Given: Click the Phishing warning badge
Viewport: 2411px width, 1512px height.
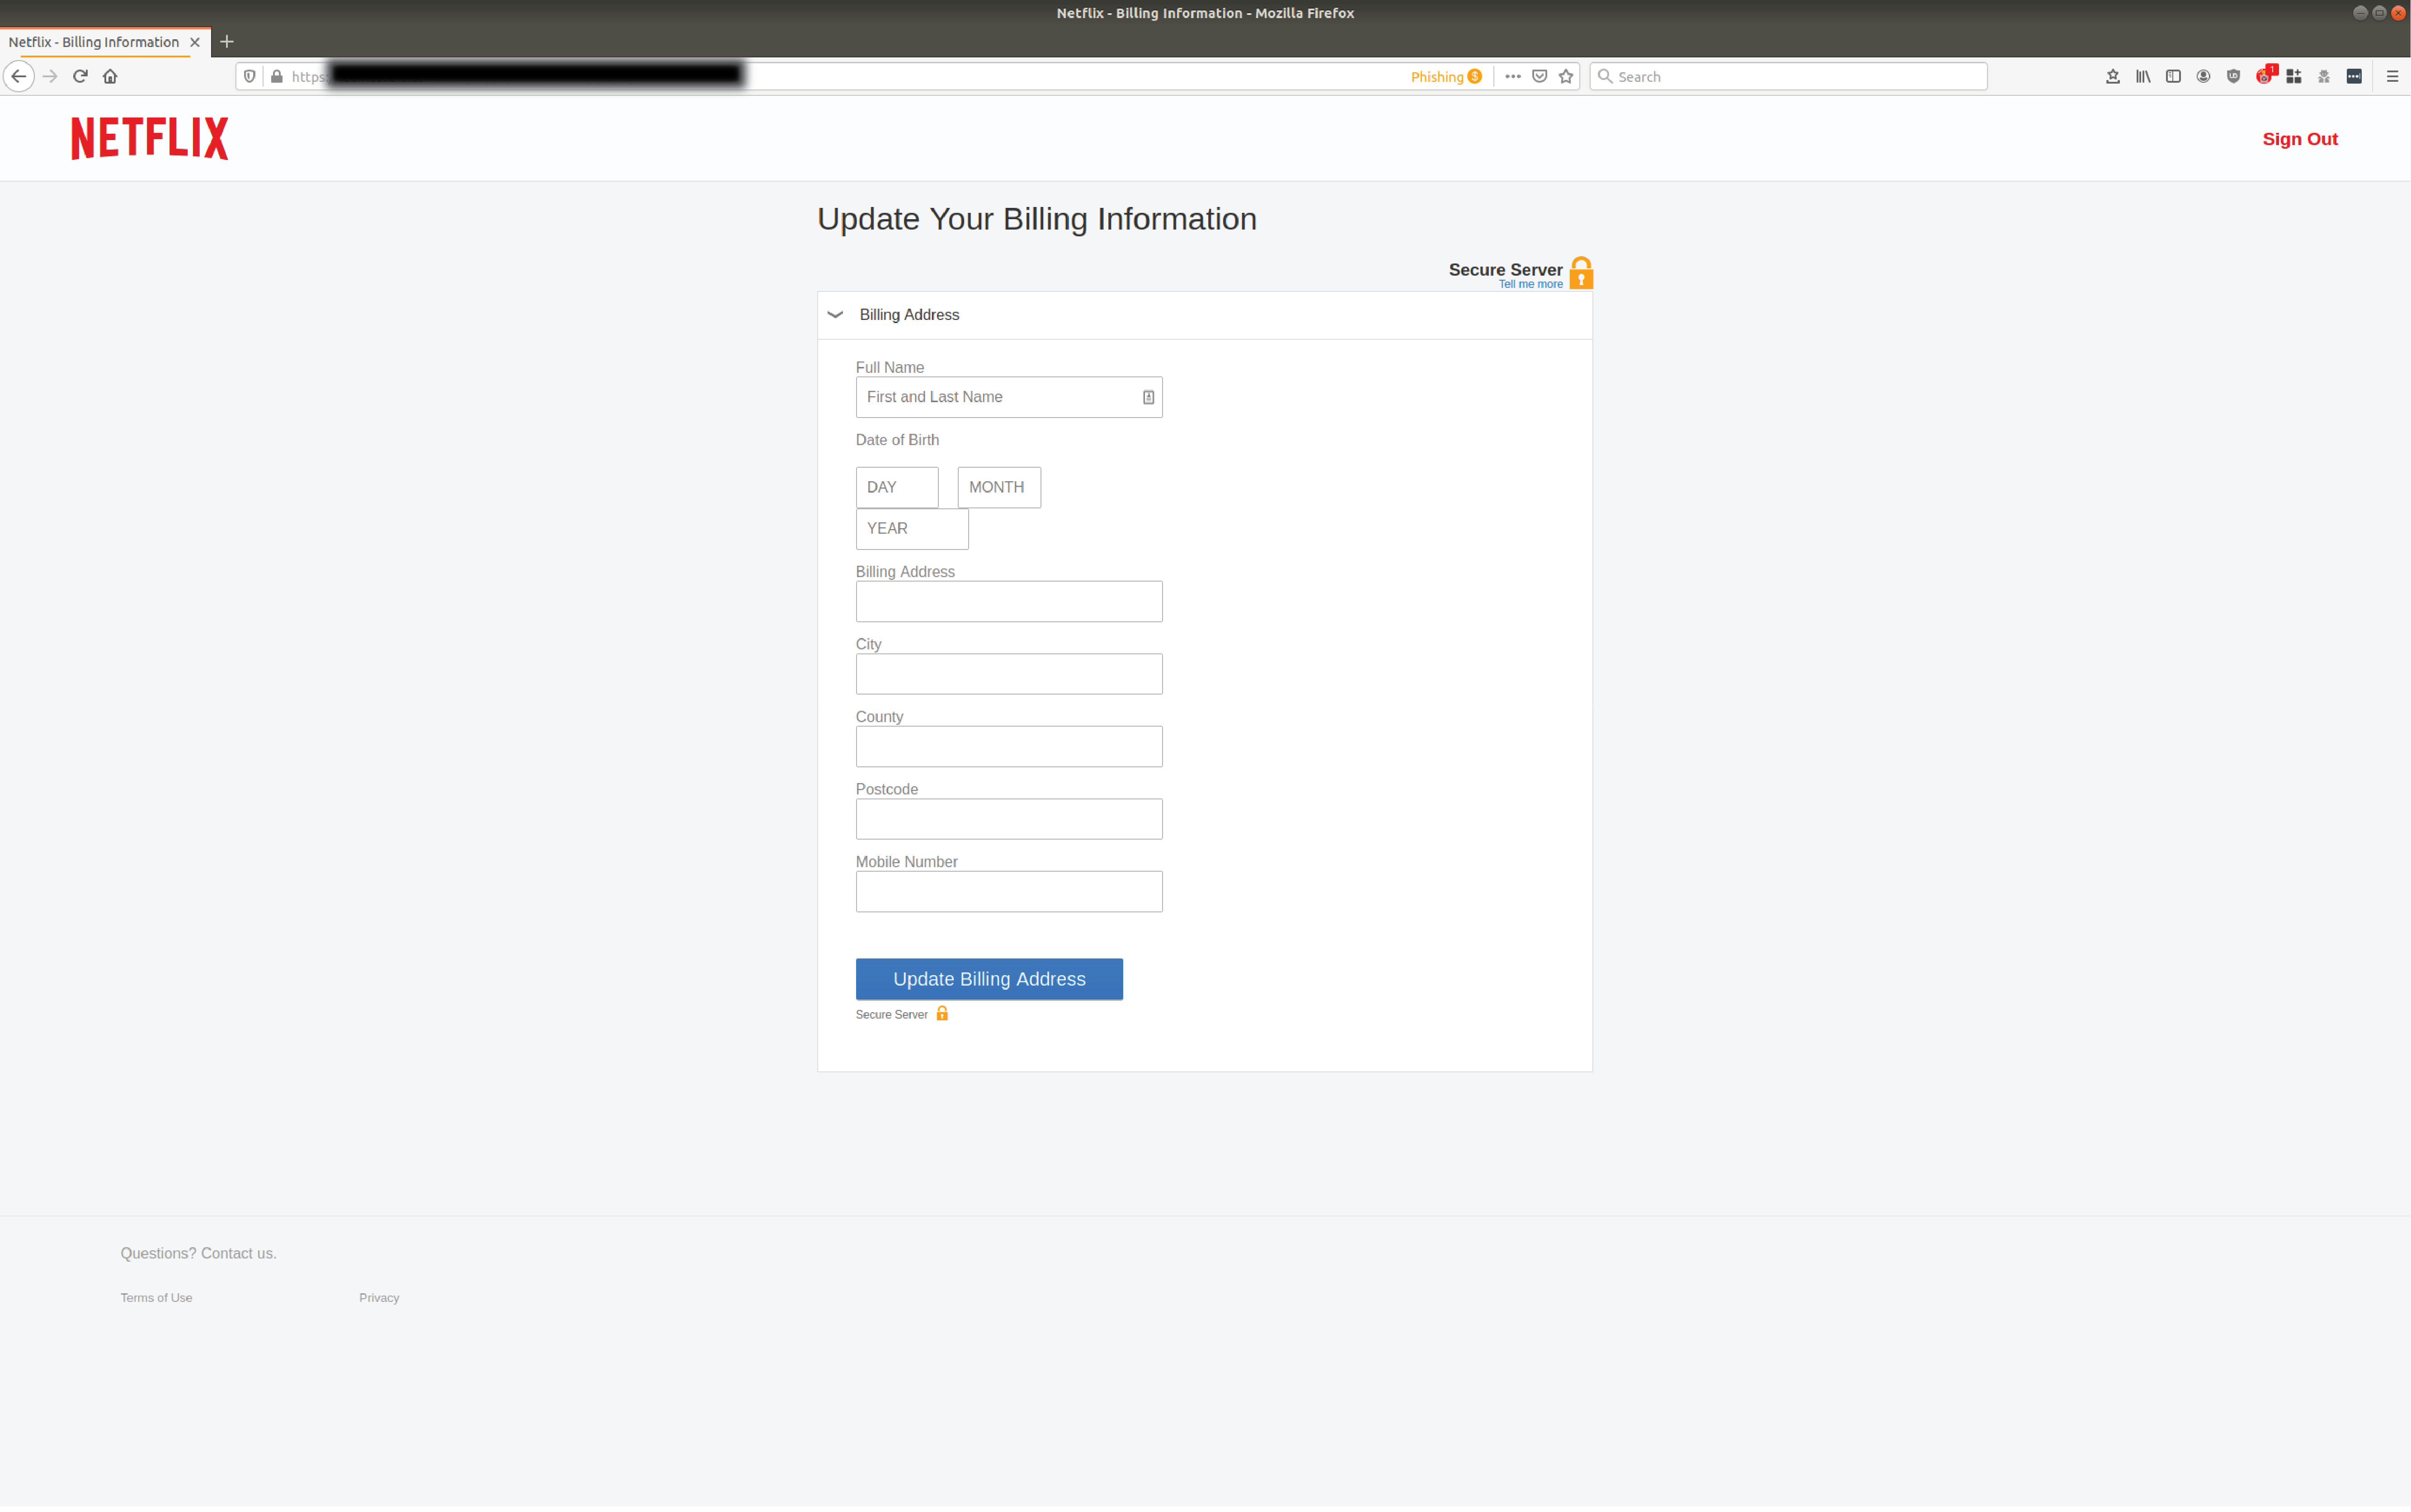Looking at the screenshot, I should click(1446, 76).
